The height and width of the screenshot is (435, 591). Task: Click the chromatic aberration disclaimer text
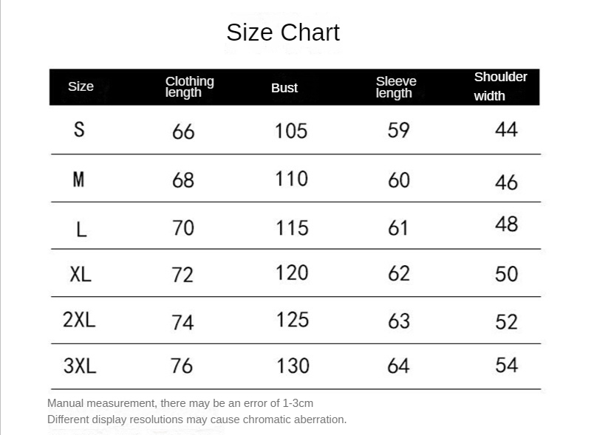(197, 419)
